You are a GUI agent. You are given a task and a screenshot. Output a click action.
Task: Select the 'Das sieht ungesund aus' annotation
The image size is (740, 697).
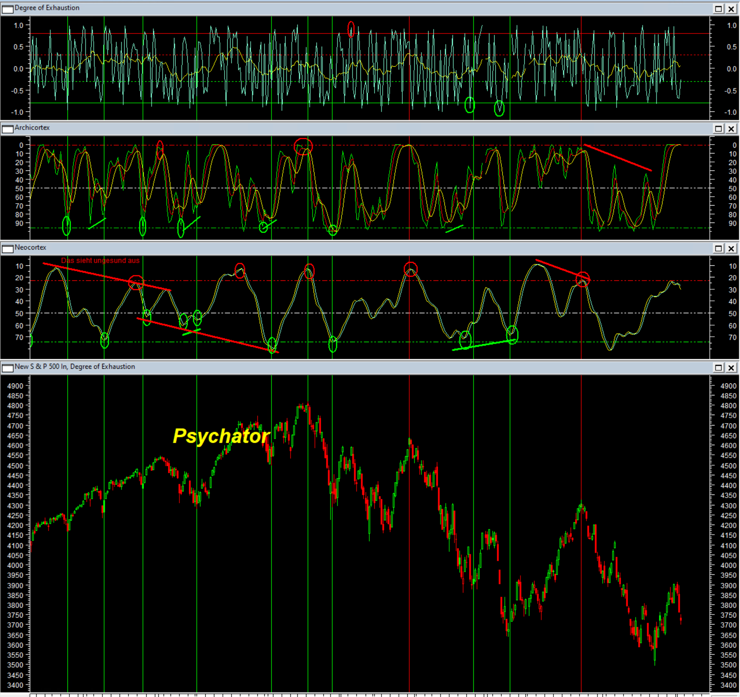[100, 261]
